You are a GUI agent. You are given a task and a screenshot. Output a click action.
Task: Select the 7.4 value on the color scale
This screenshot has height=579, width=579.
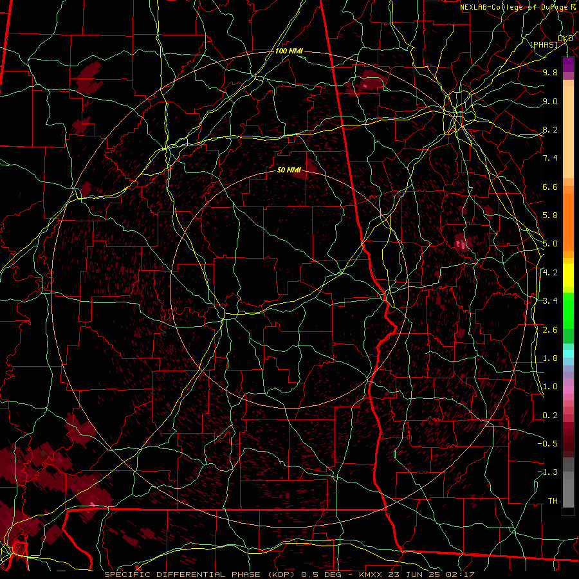click(x=550, y=158)
